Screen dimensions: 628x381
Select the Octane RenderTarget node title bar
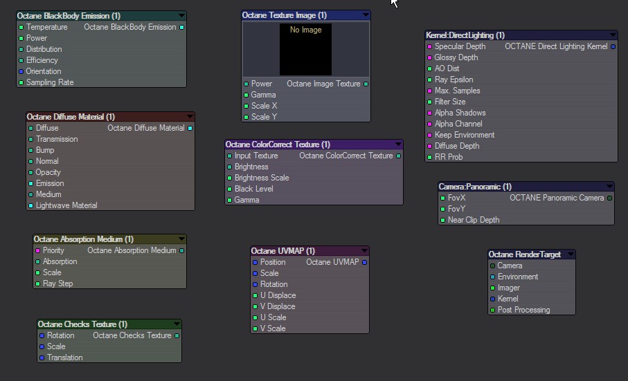[532, 254]
